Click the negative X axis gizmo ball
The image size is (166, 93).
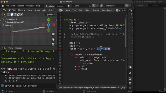(x=43, y=25)
